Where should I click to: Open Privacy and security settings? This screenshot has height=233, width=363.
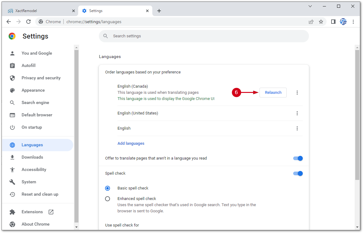(x=41, y=78)
